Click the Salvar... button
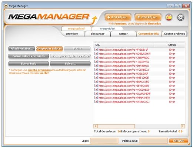This screenshot has height=148, width=193. [x=70, y=64]
